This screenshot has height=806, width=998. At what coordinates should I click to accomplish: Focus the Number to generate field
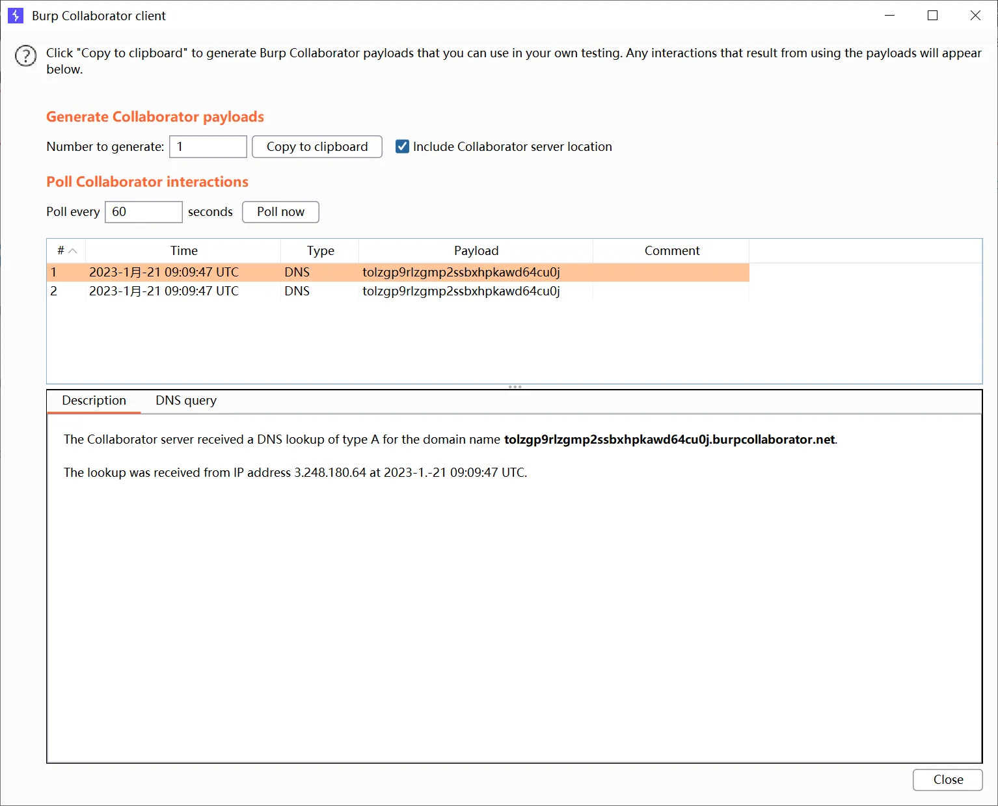click(x=208, y=147)
